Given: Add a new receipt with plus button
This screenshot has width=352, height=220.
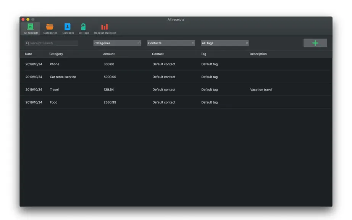Looking at the screenshot, I should (315, 43).
